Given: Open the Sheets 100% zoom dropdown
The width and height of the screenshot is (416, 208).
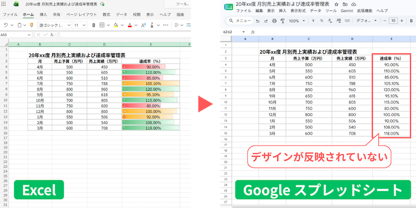Looking at the screenshot, I should point(297,21).
